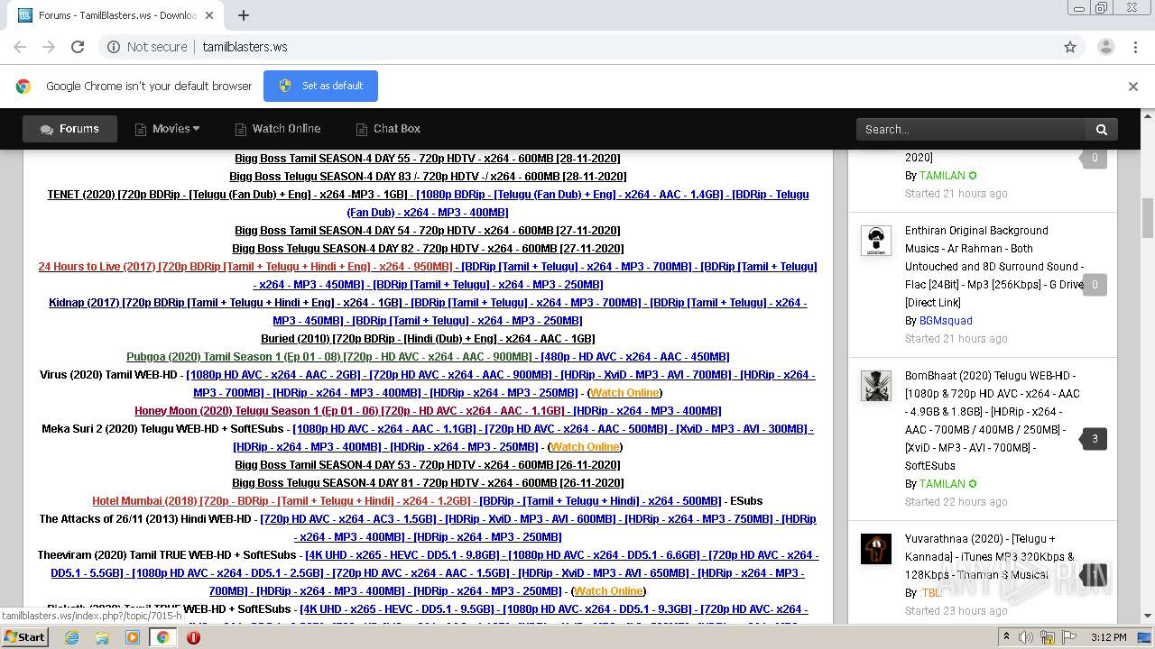Show hidden tray icons arrow

pos(1007,637)
